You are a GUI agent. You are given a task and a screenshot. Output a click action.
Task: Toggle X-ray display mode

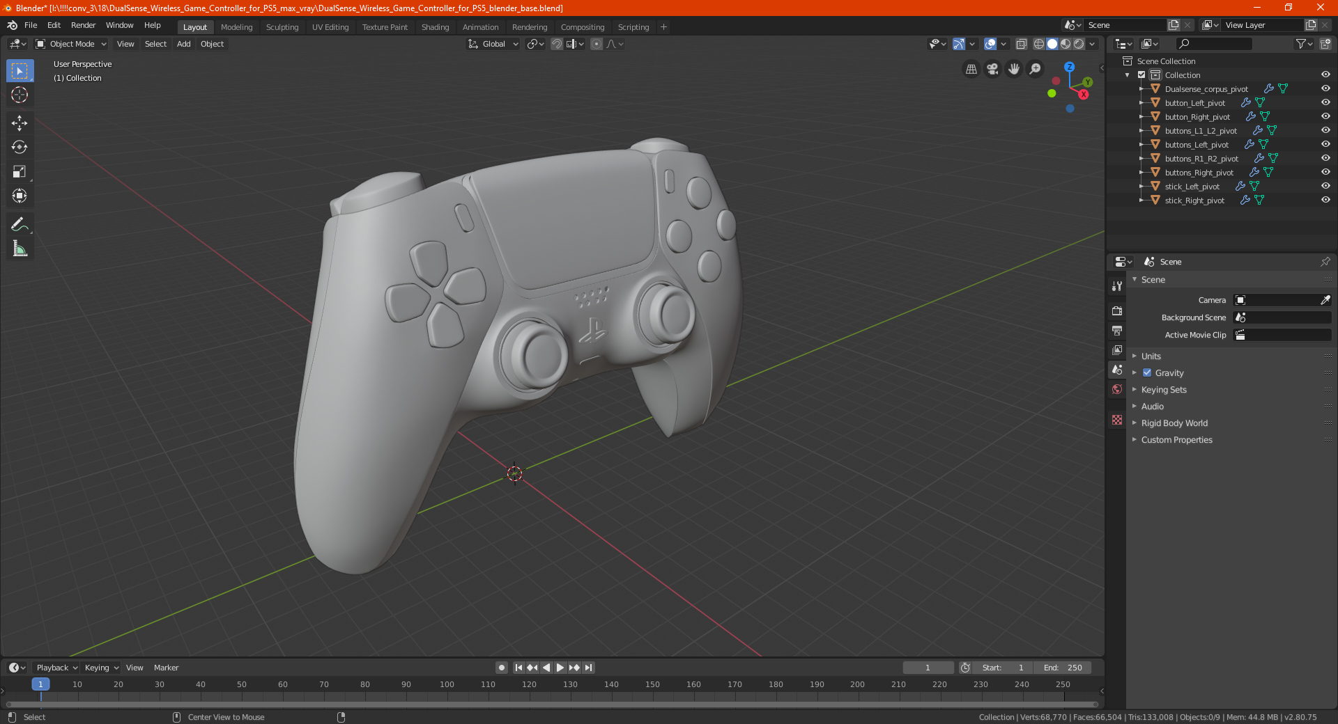click(1021, 44)
